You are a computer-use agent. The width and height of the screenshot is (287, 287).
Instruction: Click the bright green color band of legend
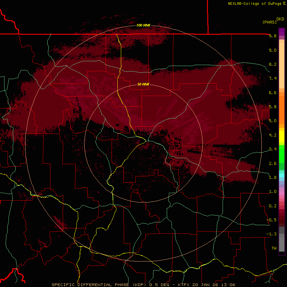pos(282,154)
